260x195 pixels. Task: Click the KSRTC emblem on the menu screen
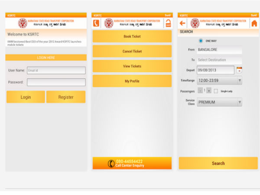108,23
